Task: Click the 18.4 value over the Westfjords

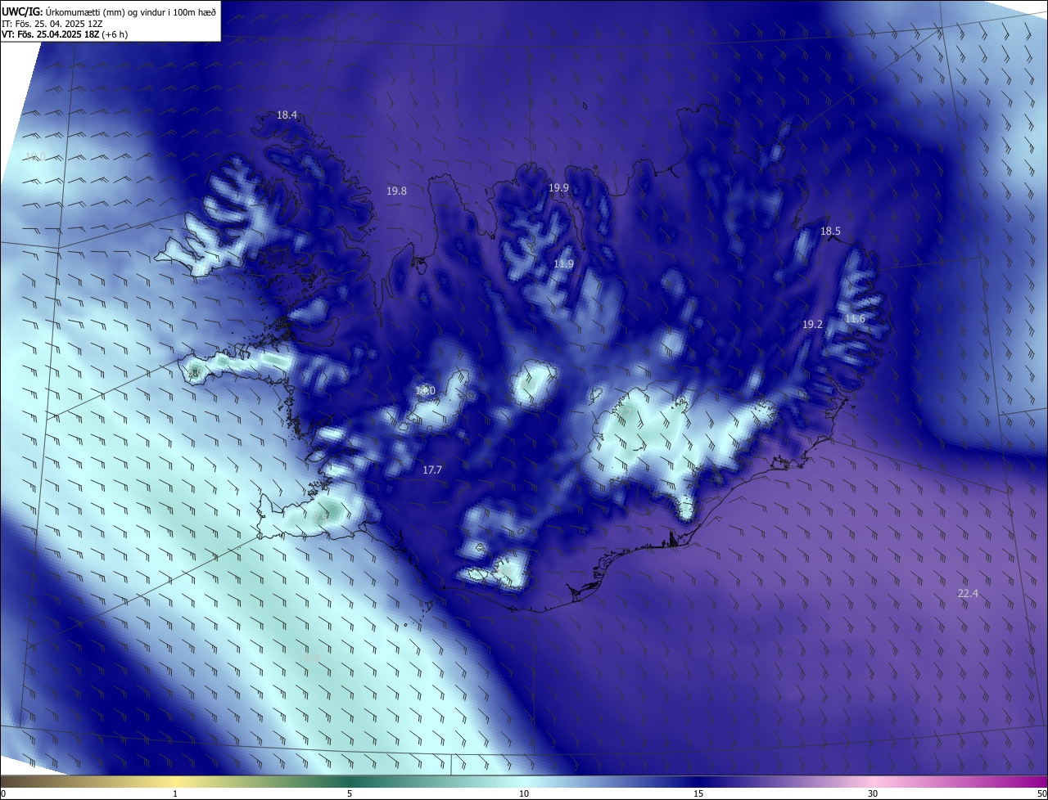Action: click(287, 115)
